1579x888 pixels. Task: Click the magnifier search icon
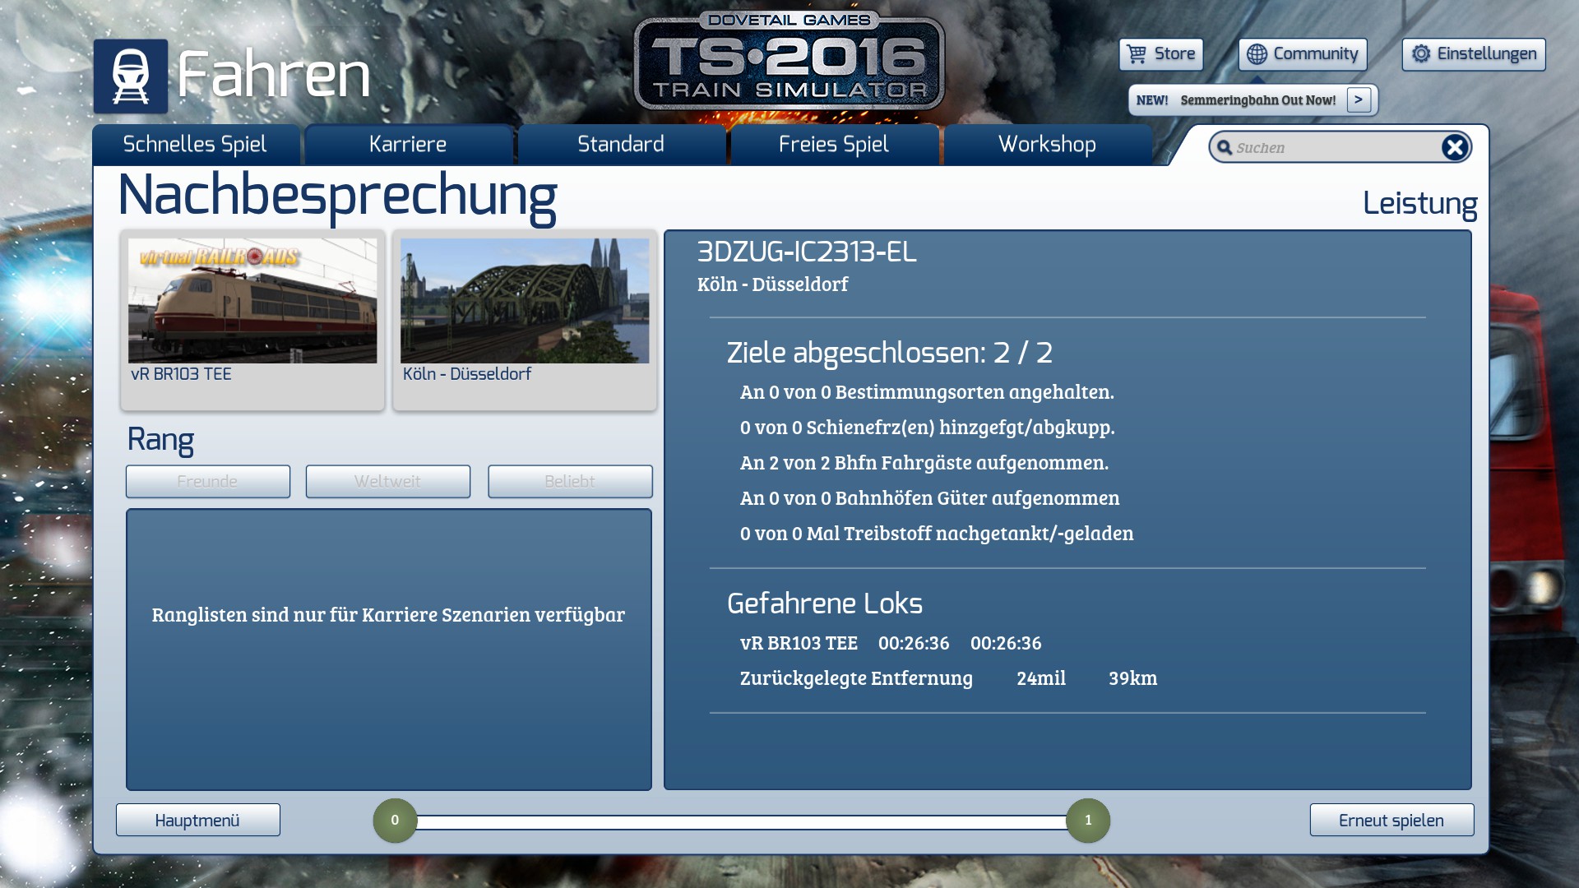[1225, 147]
